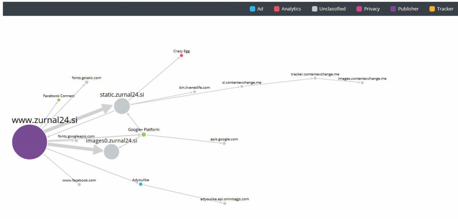Click the si.contentexchange.me text label

(242, 82)
